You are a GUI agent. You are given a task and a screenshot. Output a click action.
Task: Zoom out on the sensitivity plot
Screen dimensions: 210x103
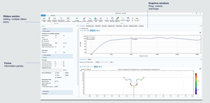pos(83,30)
